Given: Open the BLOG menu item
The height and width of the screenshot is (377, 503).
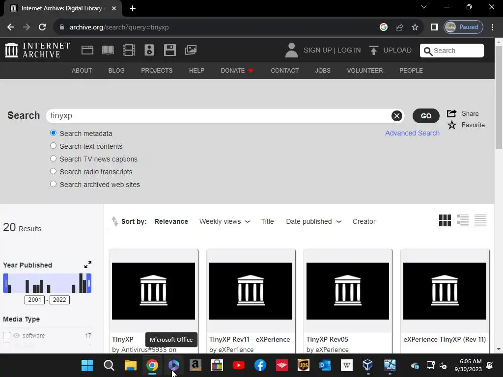Looking at the screenshot, I should point(116,71).
